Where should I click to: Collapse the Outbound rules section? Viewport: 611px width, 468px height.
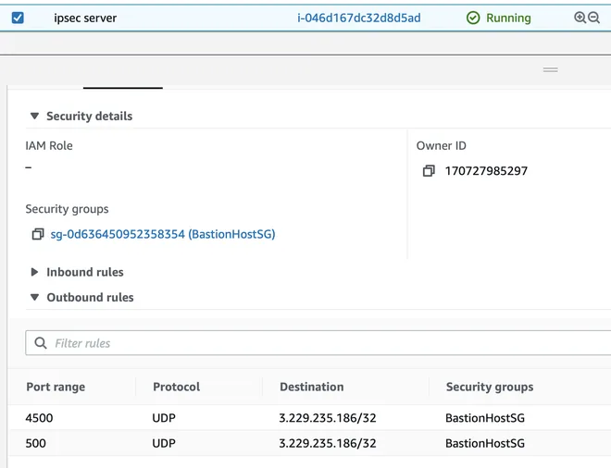coord(34,298)
